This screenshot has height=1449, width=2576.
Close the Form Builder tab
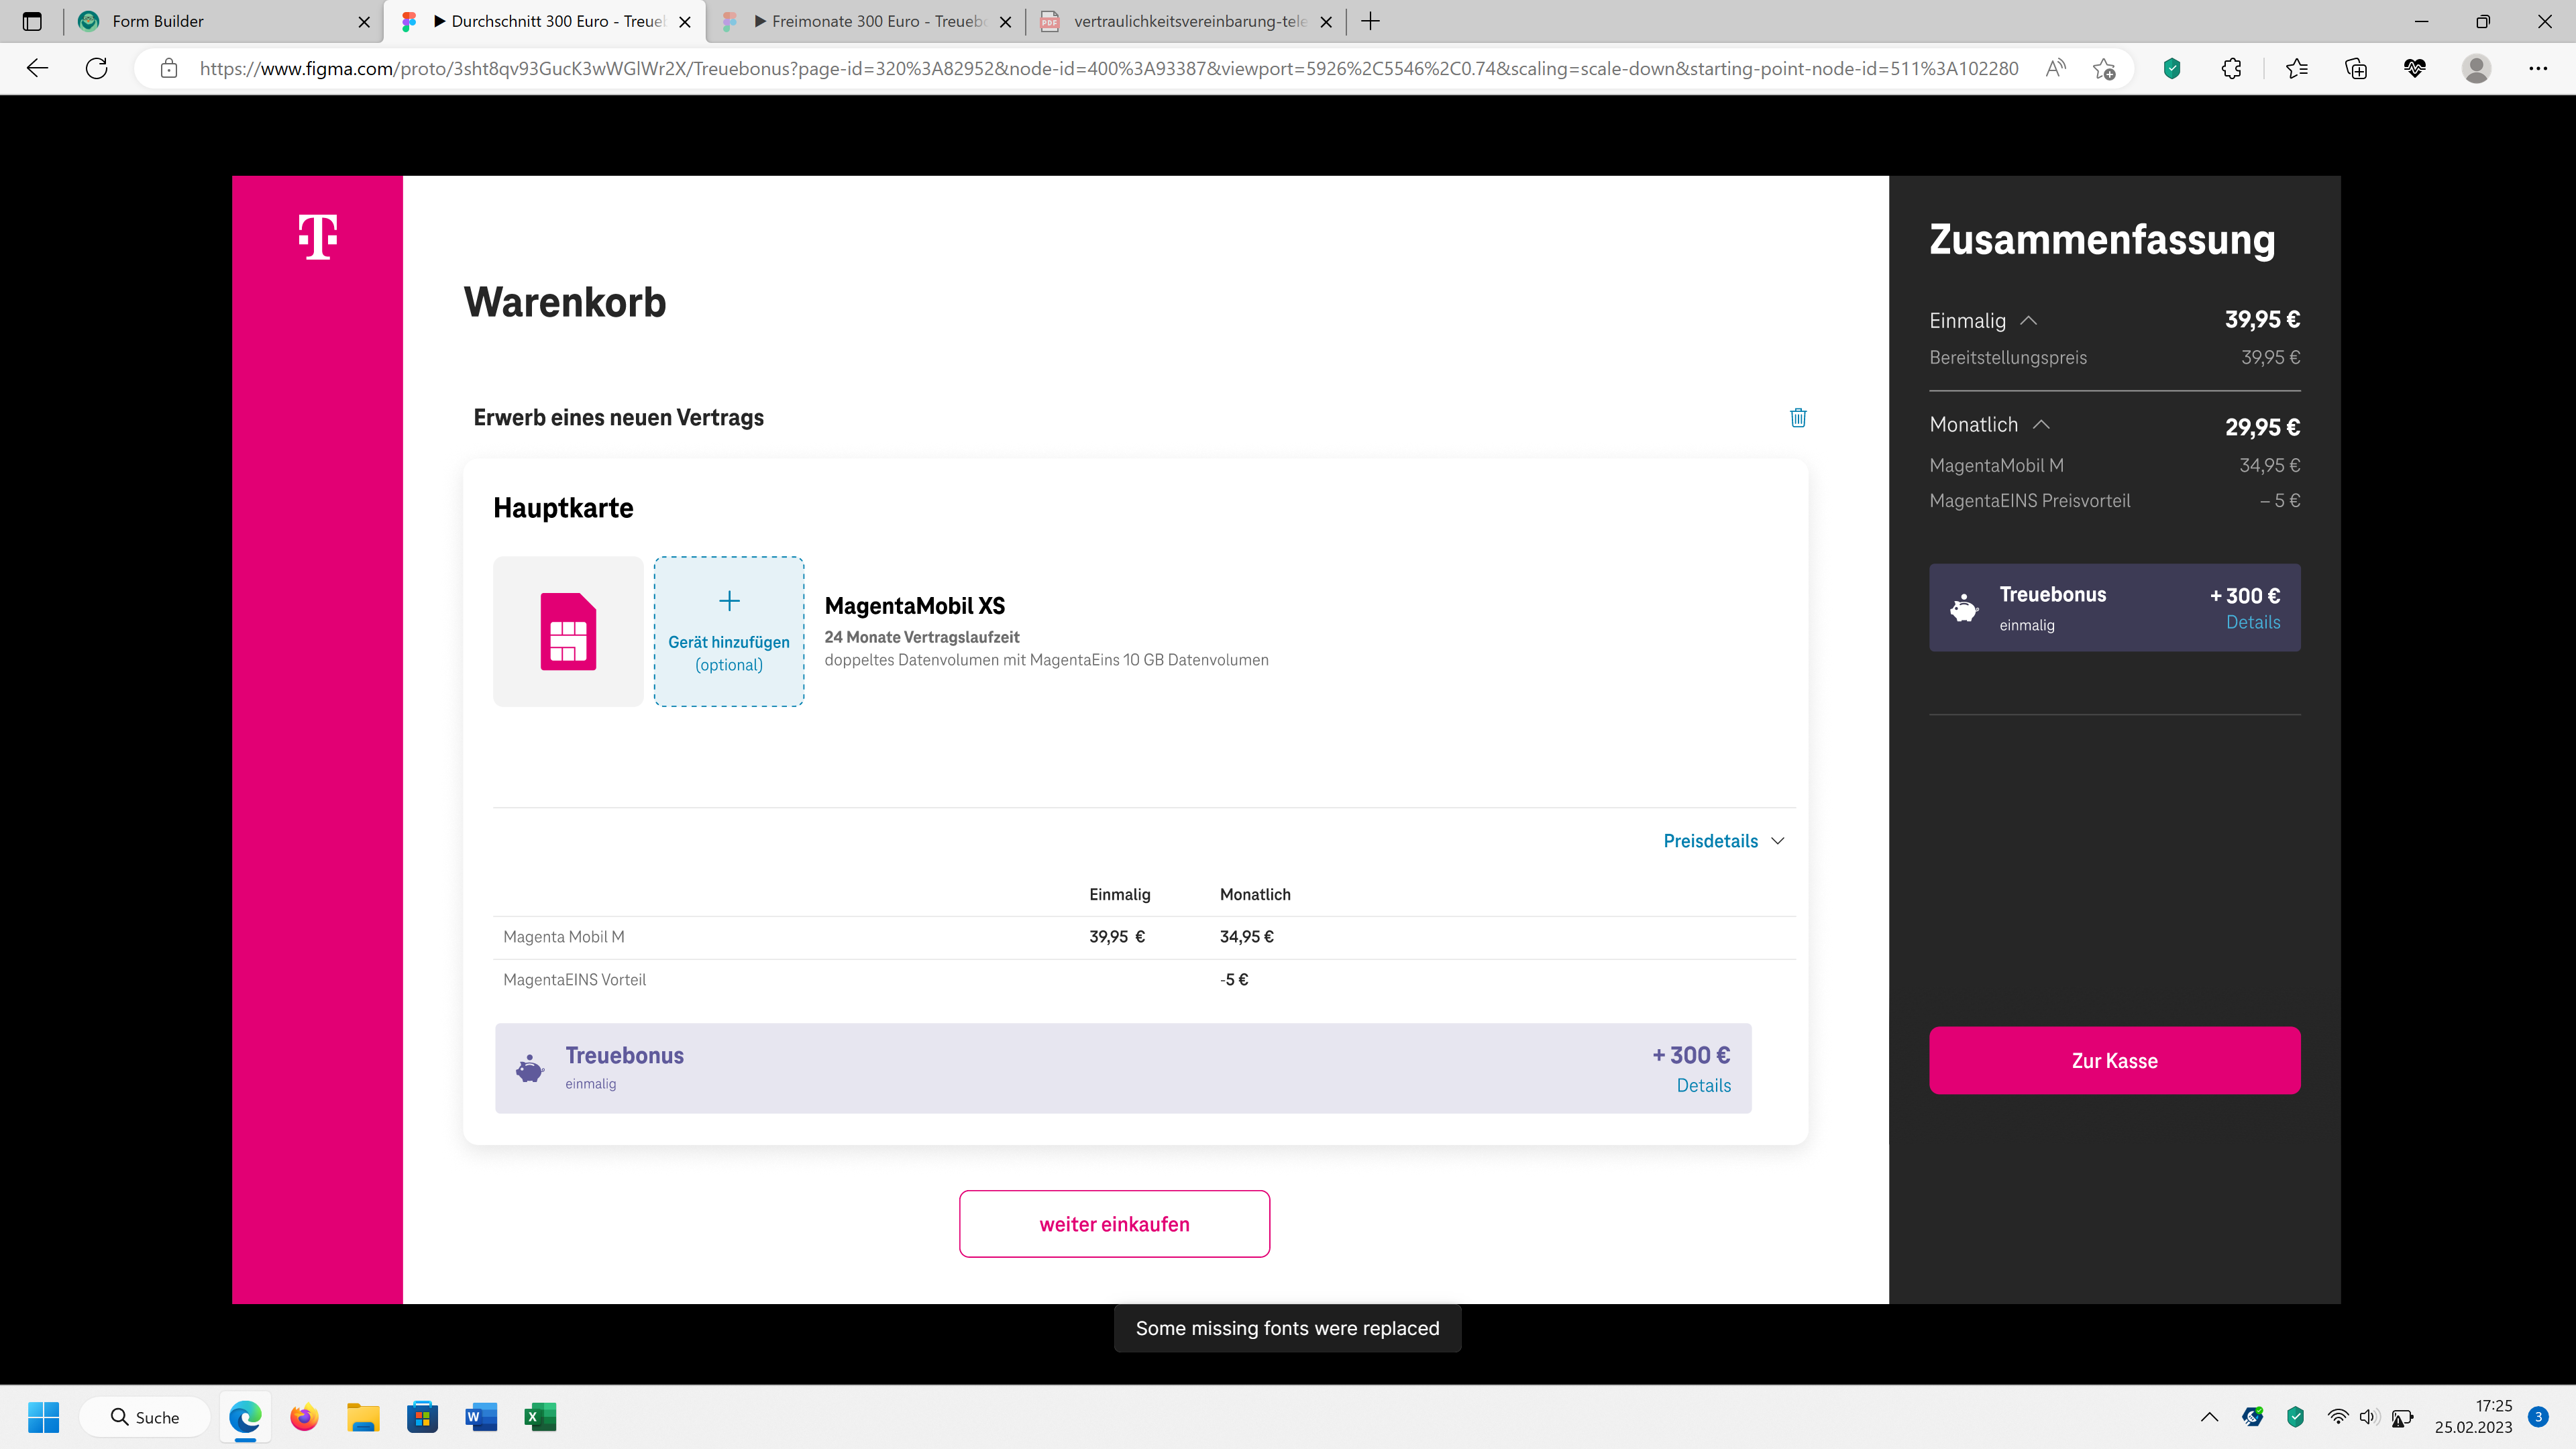(364, 22)
